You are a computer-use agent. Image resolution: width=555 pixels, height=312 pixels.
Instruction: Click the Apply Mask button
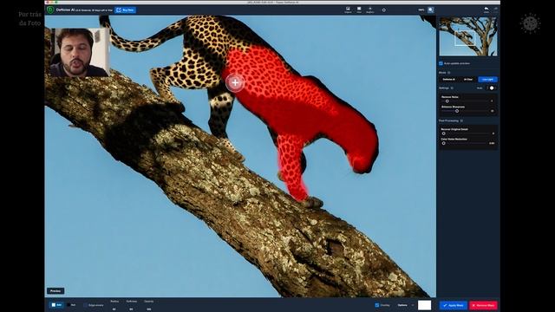point(453,305)
